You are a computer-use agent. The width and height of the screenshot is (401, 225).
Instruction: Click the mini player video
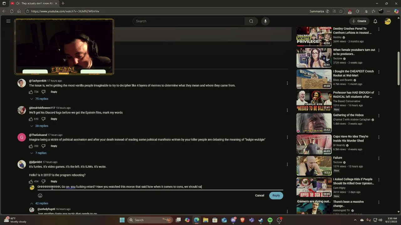pyautogui.click(x=64, y=47)
